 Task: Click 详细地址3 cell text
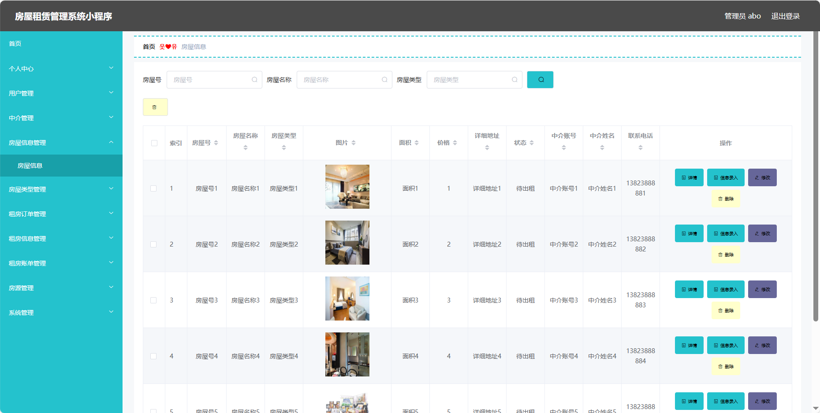point(487,300)
